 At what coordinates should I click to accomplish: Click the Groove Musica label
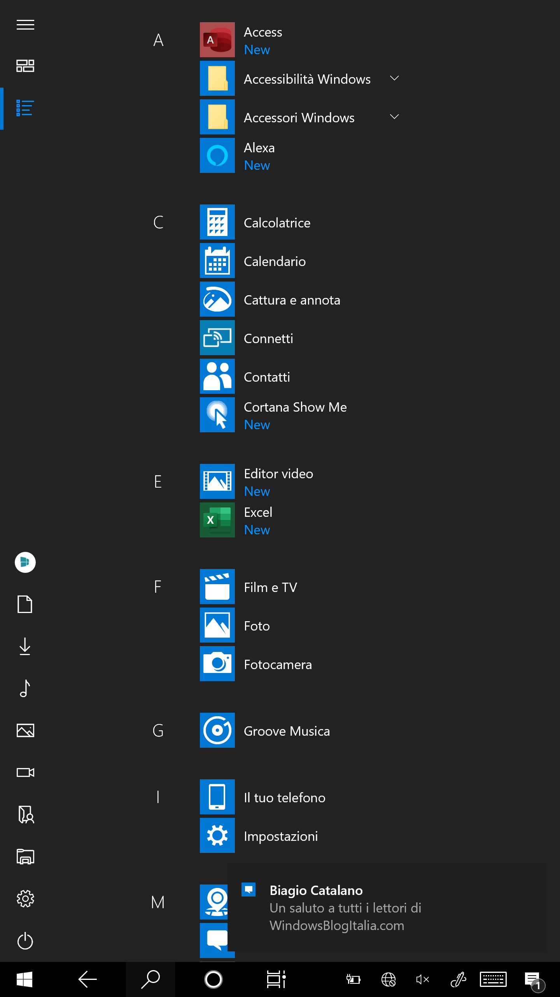287,731
